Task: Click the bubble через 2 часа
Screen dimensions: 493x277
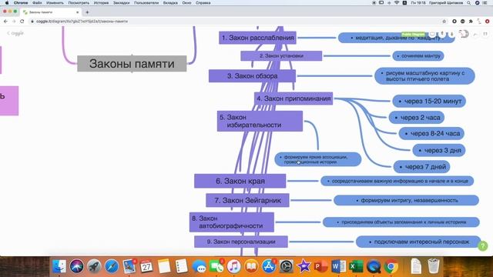Action: (417, 118)
